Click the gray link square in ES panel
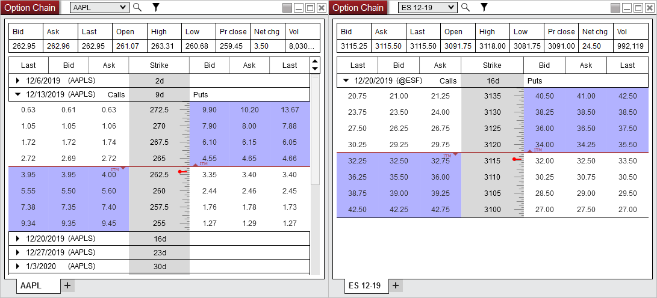 [x=615, y=8]
